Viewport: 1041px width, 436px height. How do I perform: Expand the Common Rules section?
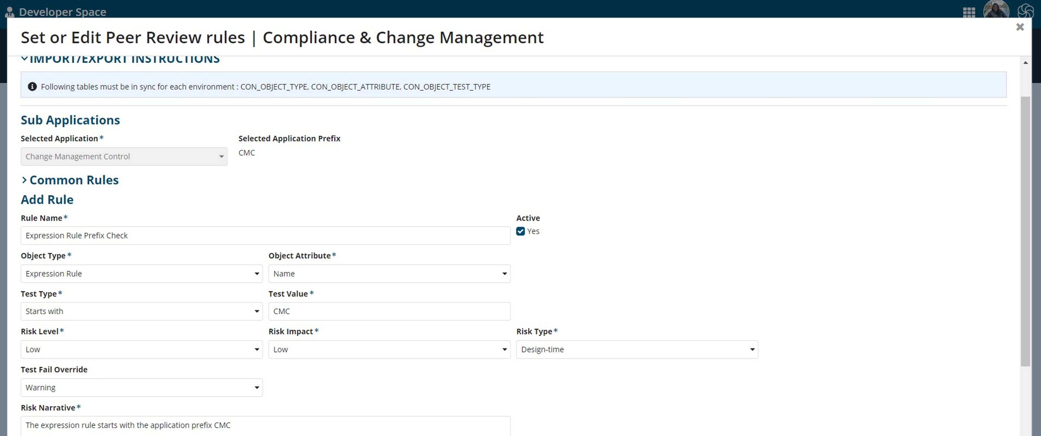[24, 180]
